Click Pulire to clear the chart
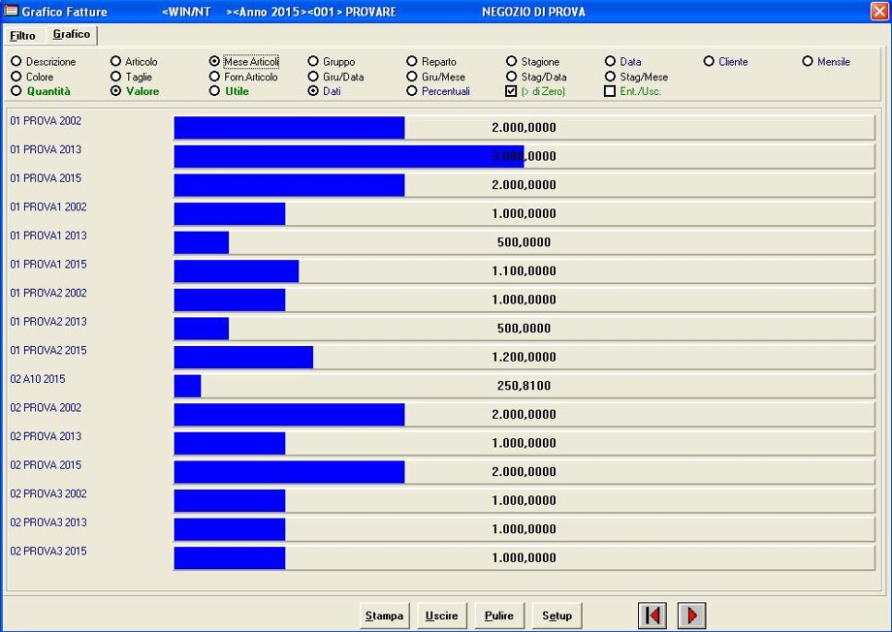Image resolution: width=892 pixels, height=632 pixels. tap(499, 616)
